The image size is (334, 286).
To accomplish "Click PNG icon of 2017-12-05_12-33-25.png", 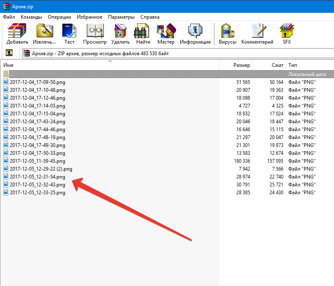I will (6, 192).
